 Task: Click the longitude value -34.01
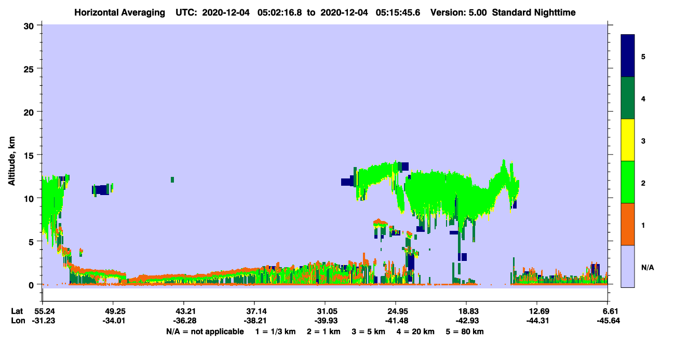click(x=114, y=320)
